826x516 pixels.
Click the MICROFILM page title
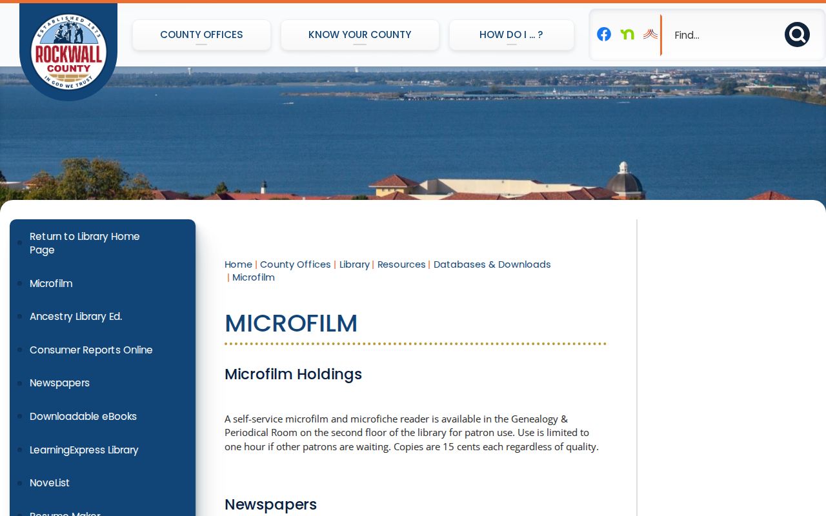(291, 323)
